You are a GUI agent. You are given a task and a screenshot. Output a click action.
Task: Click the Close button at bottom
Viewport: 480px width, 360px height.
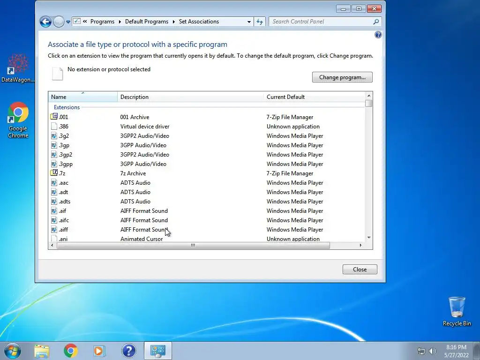[x=360, y=270]
